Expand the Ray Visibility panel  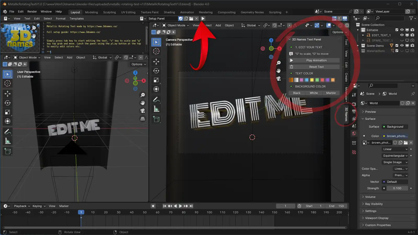(x=374, y=204)
